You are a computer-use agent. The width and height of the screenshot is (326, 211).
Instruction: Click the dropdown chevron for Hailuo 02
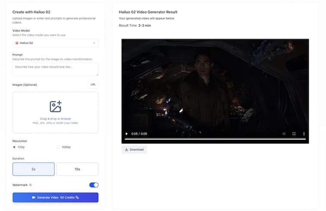pyautogui.click(x=94, y=43)
